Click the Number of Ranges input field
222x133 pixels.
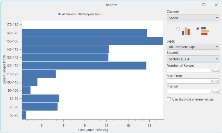tap(193, 70)
